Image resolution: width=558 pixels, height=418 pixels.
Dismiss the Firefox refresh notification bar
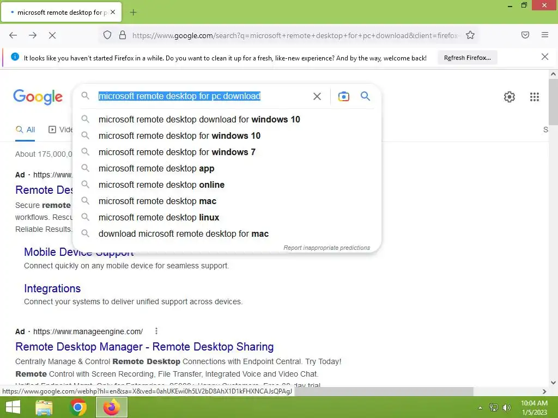[545, 57]
